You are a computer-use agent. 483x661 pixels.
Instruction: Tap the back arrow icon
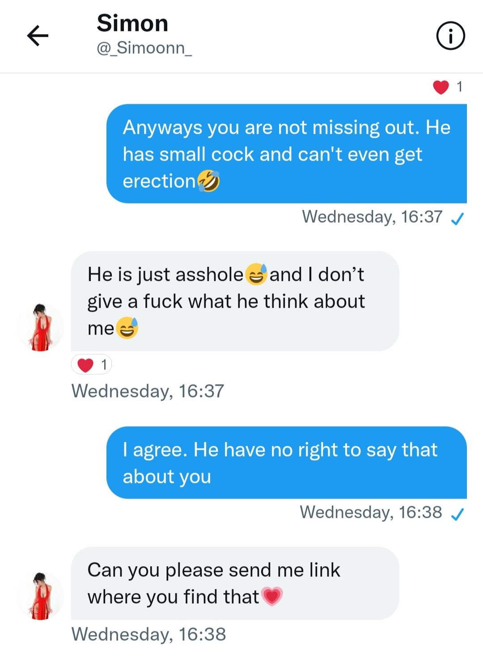pos(38,36)
